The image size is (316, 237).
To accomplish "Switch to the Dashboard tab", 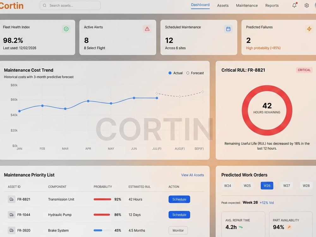I will 200,5.
